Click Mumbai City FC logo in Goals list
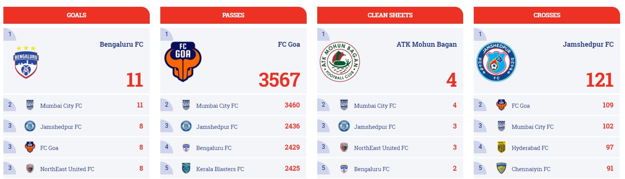The width and height of the screenshot is (625, 179). tap(30, 105)
